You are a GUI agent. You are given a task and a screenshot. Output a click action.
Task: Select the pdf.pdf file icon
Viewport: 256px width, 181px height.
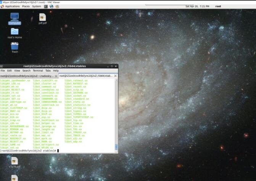click(42, 19)
